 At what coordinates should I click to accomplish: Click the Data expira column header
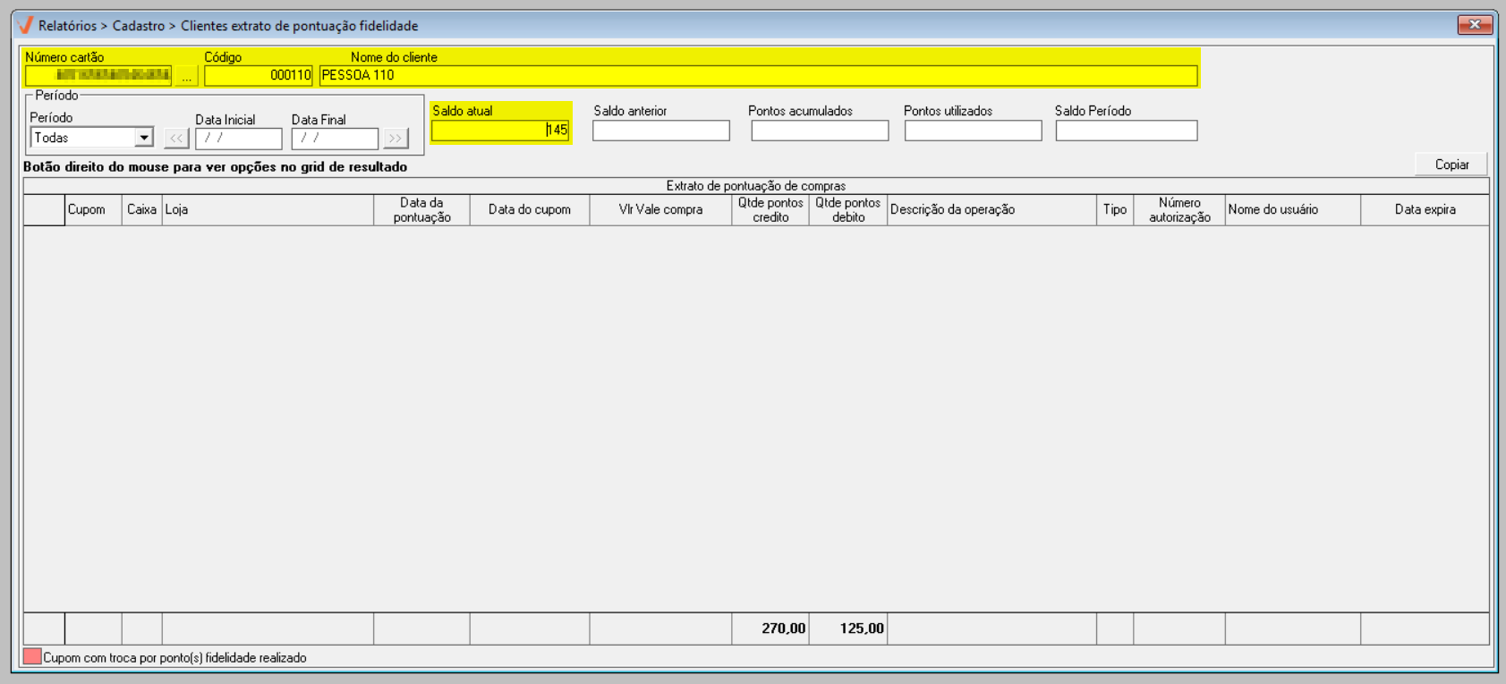pyautogui.click(x=1425, y=210)
